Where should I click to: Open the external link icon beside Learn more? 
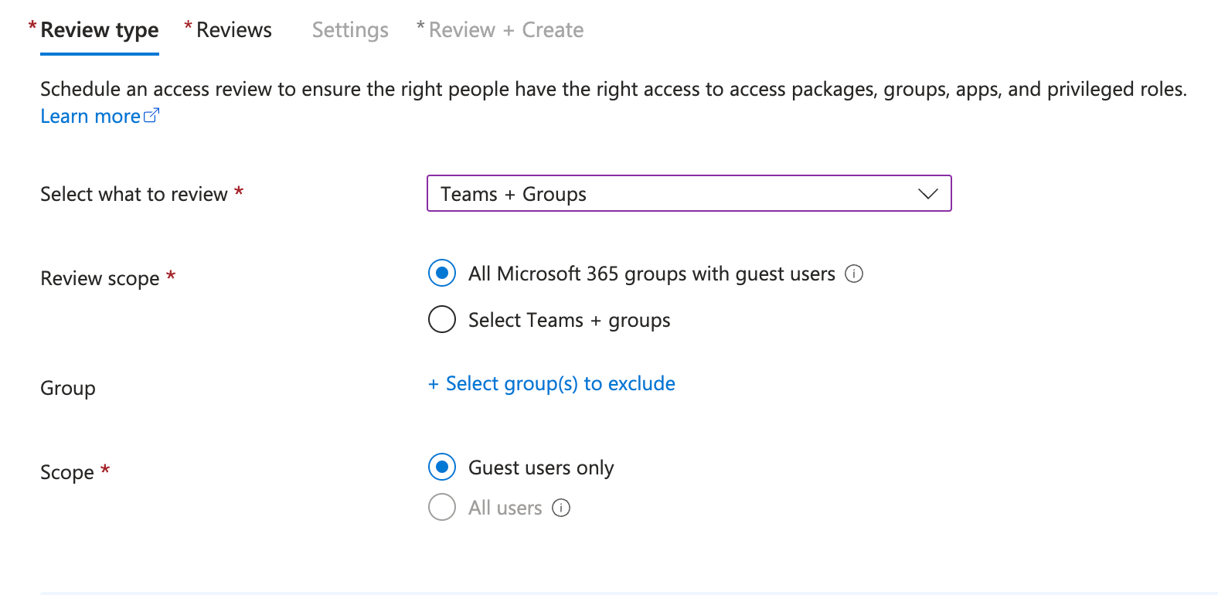point(151,116)
